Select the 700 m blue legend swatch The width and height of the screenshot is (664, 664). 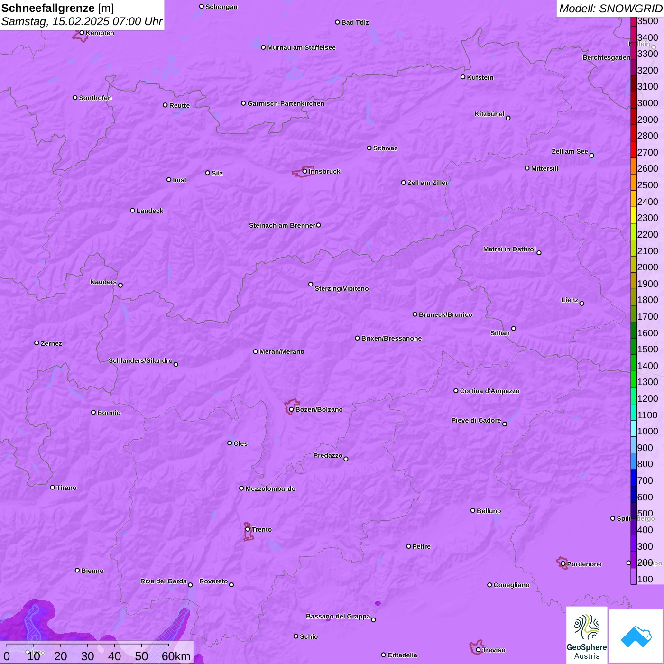[634, 478]
